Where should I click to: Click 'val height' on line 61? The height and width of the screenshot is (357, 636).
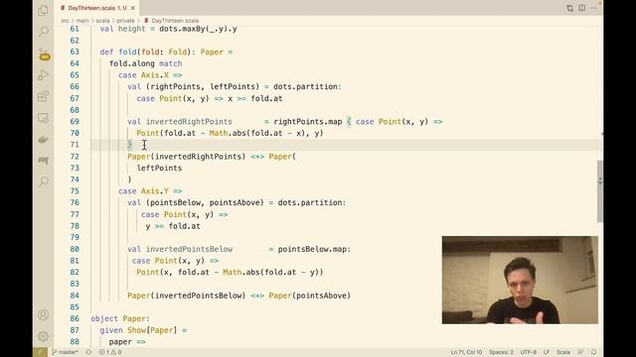(122, 29)
